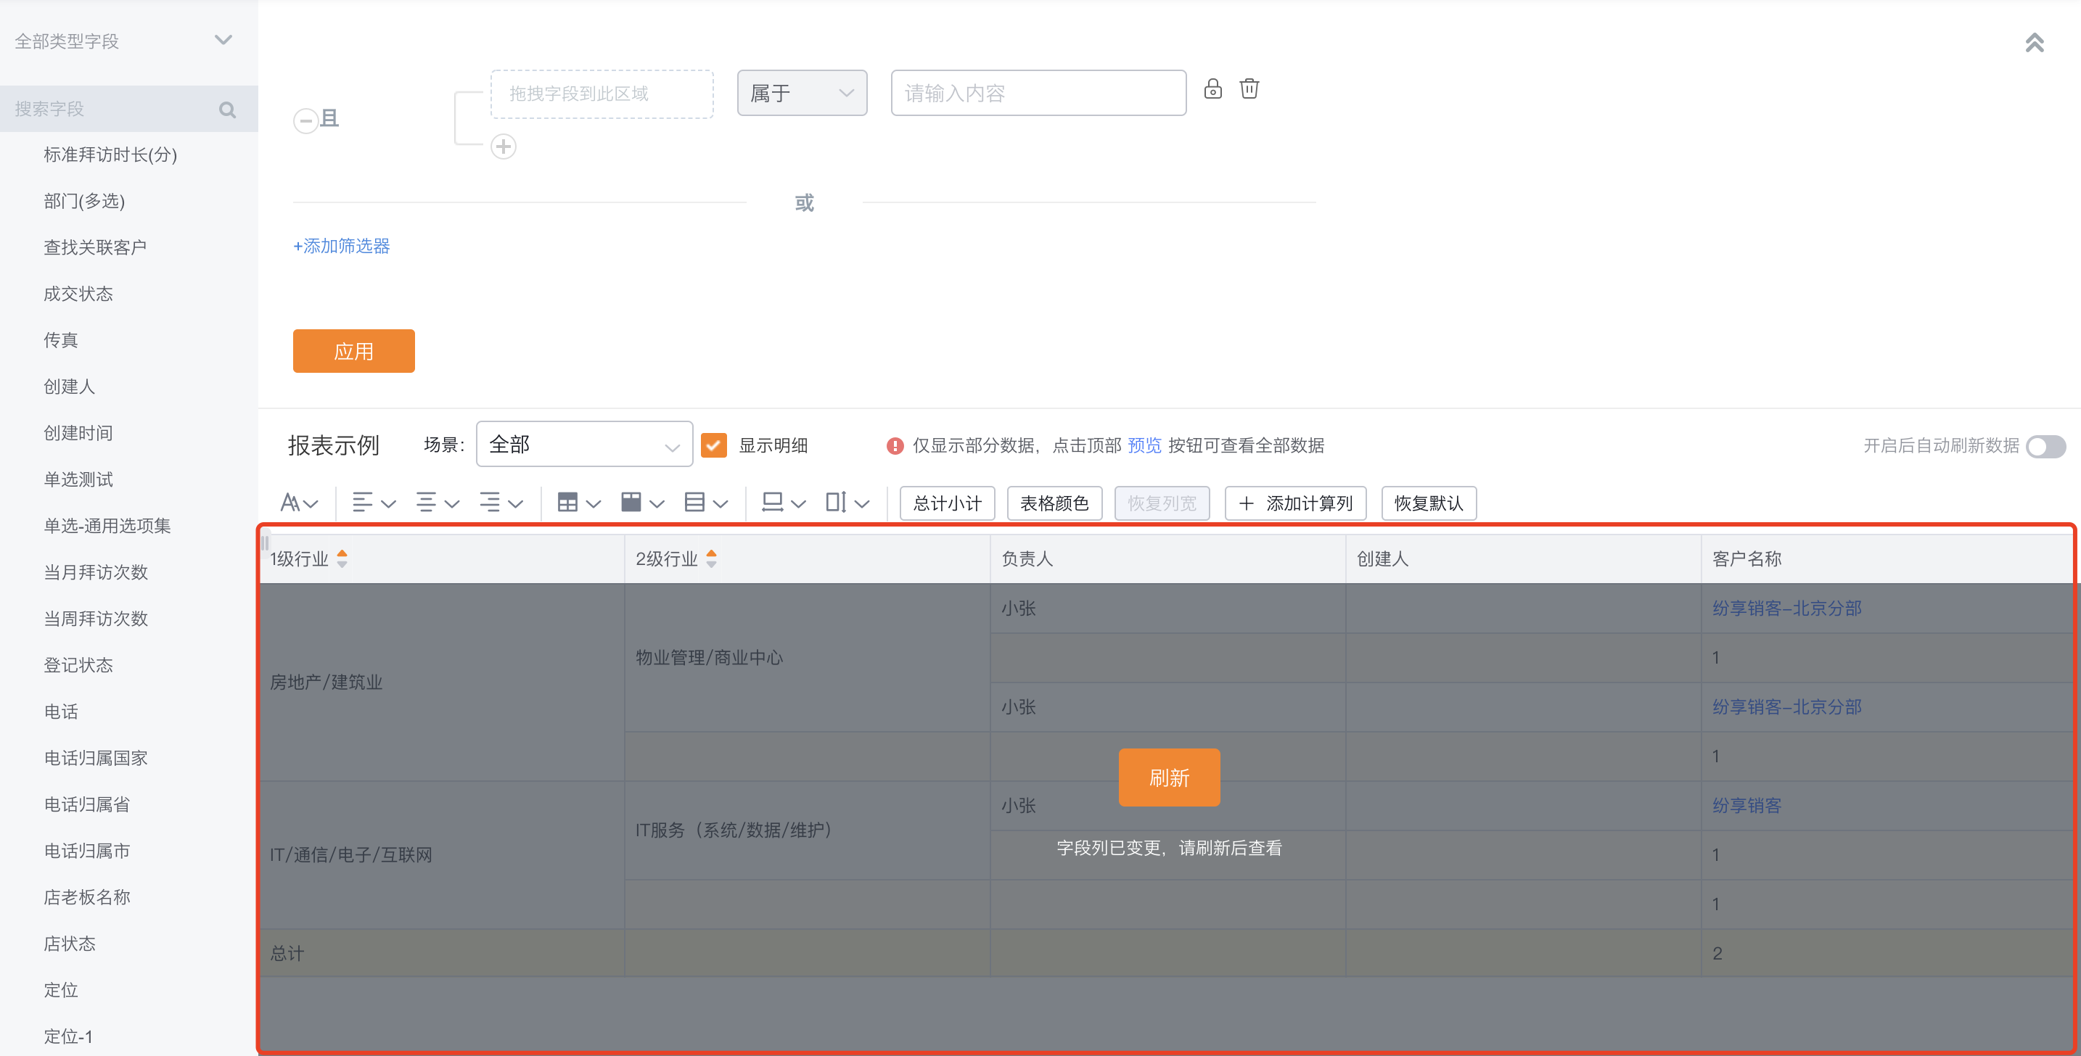Open the font size dropdown icon
2081x1056 pixels.
tap(299, 503)
